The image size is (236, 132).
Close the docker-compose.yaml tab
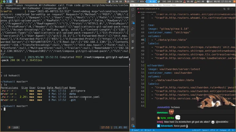(159, 9)
